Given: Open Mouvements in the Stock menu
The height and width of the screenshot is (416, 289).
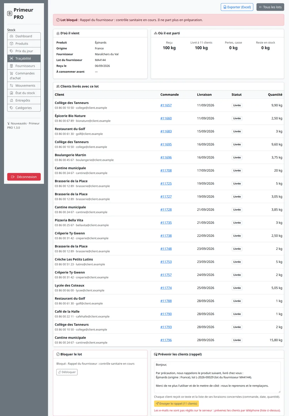Looking at the screenshot, I should pyautogui.click(x=24, y=86).
